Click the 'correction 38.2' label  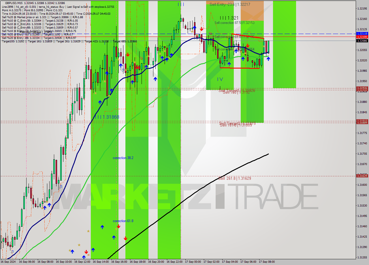click(x=123, y=158)
